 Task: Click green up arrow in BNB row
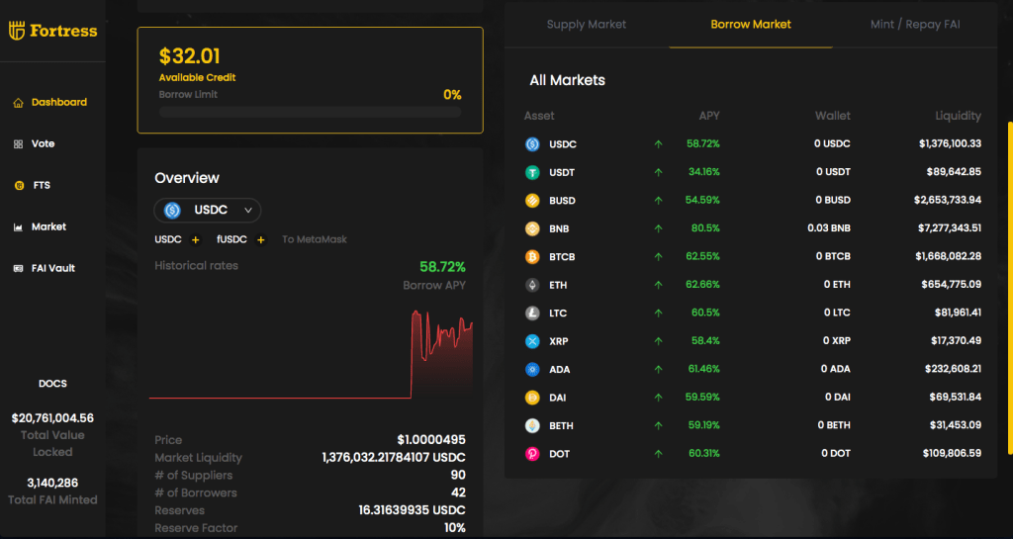pyautogui.click(x=658, y=228)
